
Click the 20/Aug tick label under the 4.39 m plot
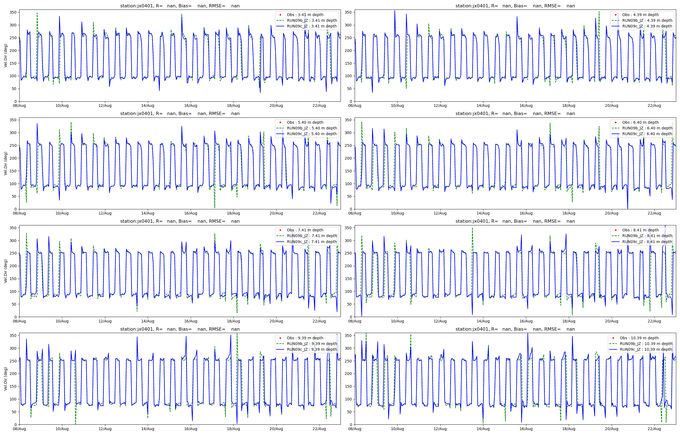611,106
